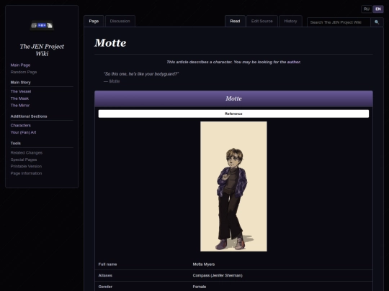
Task: Open the Characters section
Action: tap(21, 125)
